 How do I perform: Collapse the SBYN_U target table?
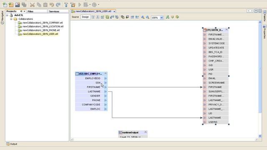click(227, 30)
